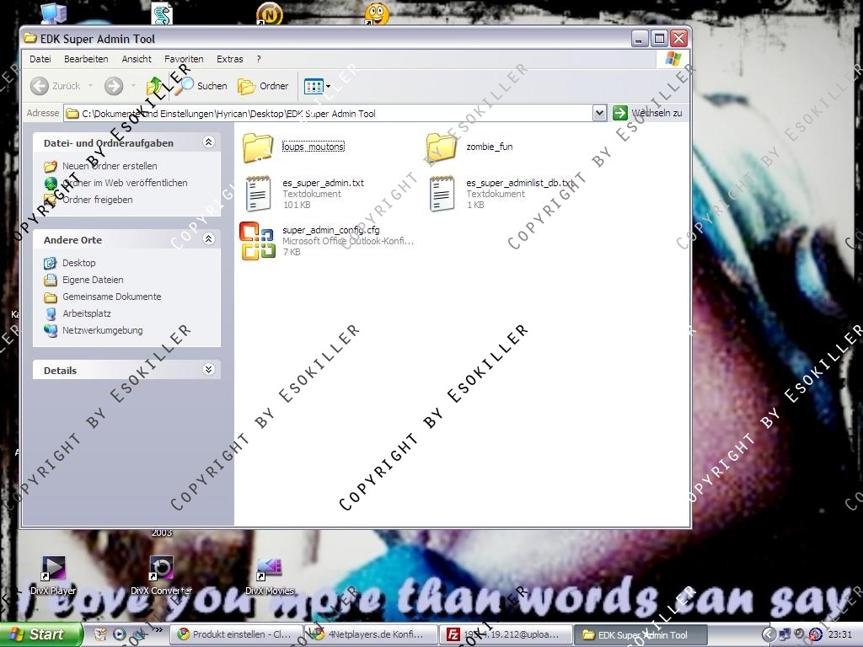863x647 pixels.
Task: Go up one folder level
Action: click(x=155, y=86)
